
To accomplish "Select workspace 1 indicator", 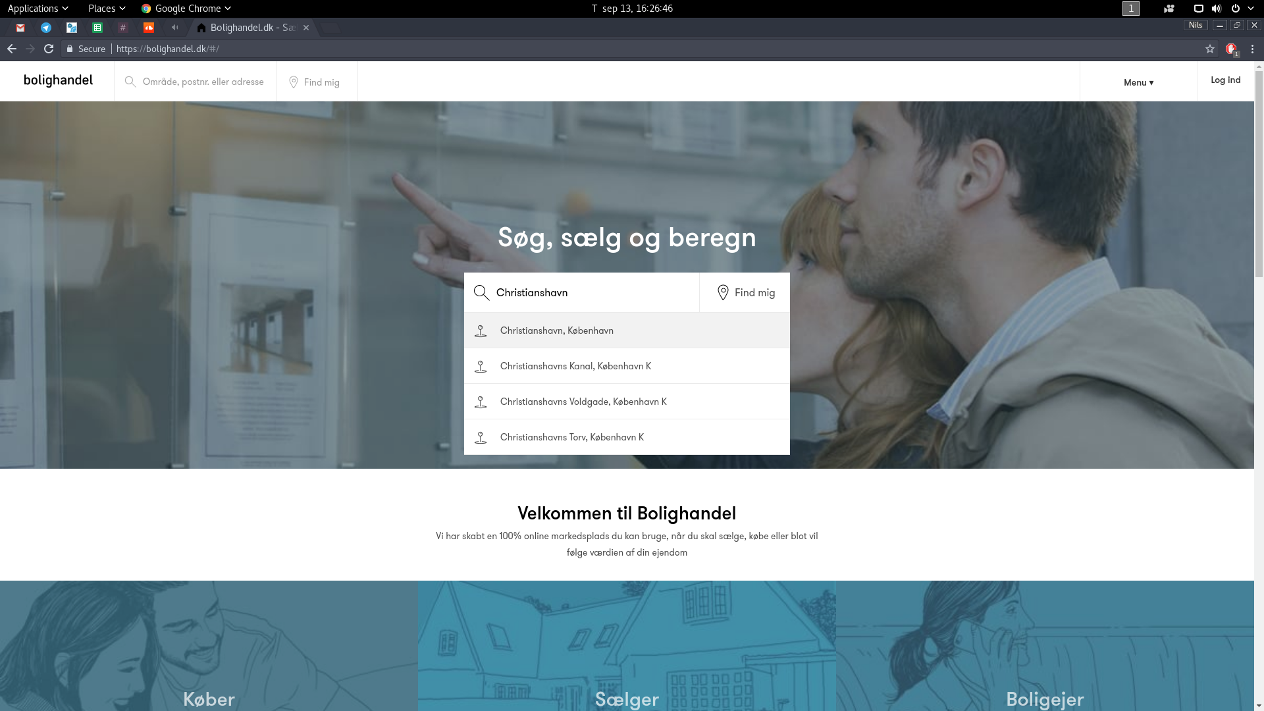I will coord(1130,8).
